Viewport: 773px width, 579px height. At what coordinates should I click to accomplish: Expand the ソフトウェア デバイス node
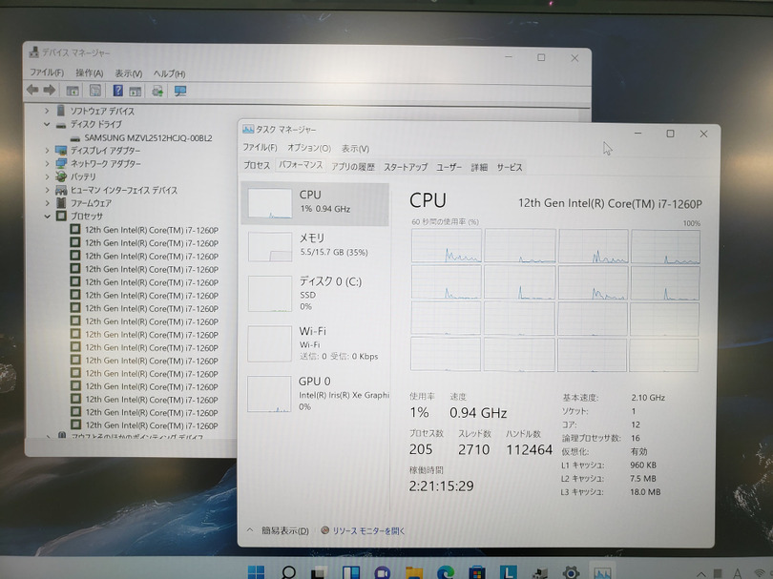point(48,111)
